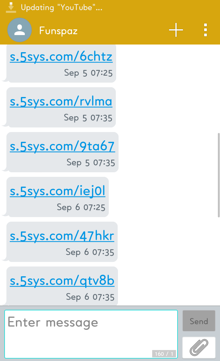
Task: Tap the 160 / 1 character counter
Action: 164,354
